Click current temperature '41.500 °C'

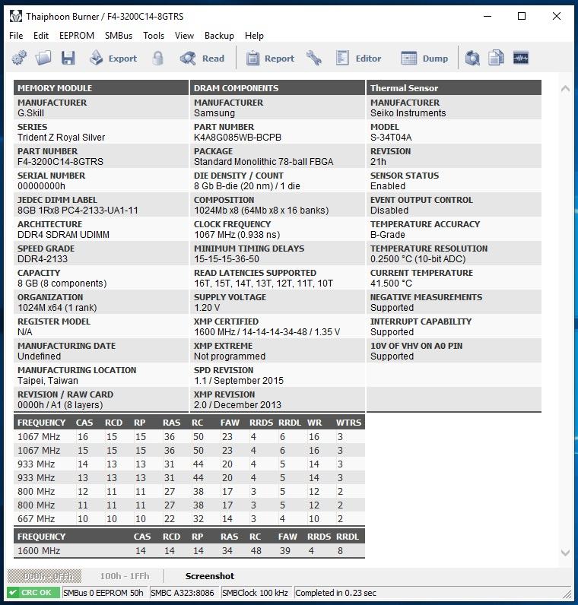pyautogui.click(x=391, y=283)
